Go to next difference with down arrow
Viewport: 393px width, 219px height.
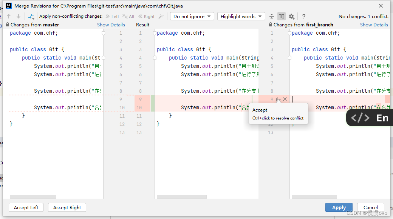[18, 17]
